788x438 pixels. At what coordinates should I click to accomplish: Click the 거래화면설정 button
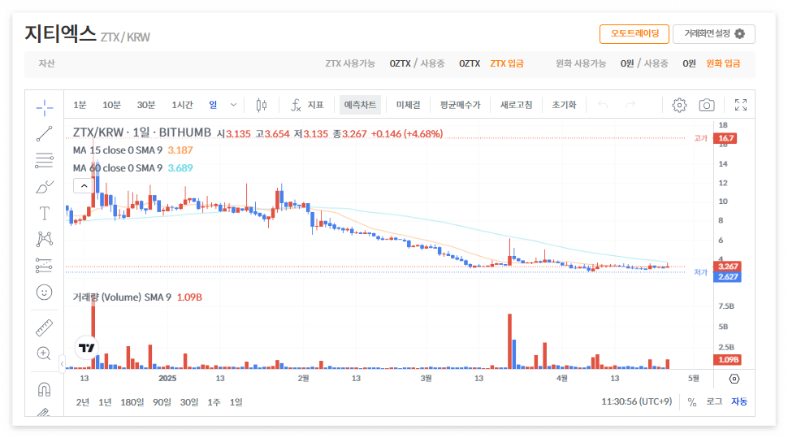[x=713, y=33]
